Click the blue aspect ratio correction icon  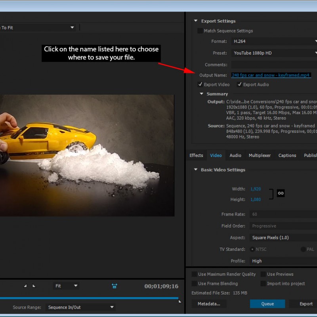[x=115, y=286]
